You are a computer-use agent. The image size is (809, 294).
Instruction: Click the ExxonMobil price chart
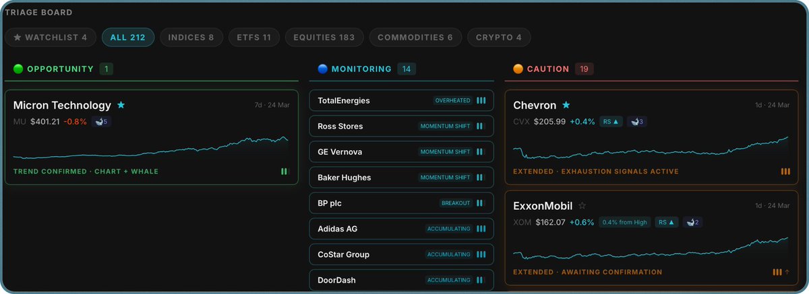(651, 248)
